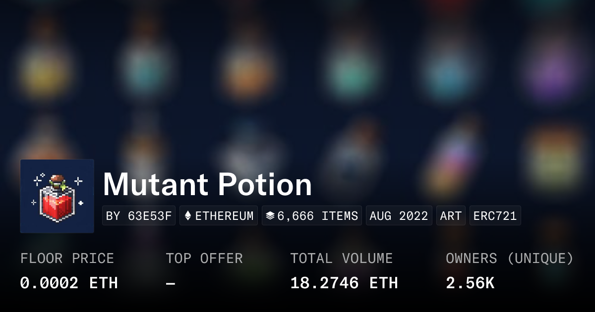Viewport: 595px width, 312px height.
Task: Click the OWNERS (UNIQUE) label
Action: coord(510,259)
